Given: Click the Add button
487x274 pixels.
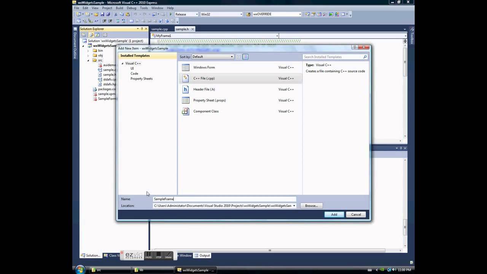Looking at the screenshot, I should (x=334, y=215).
